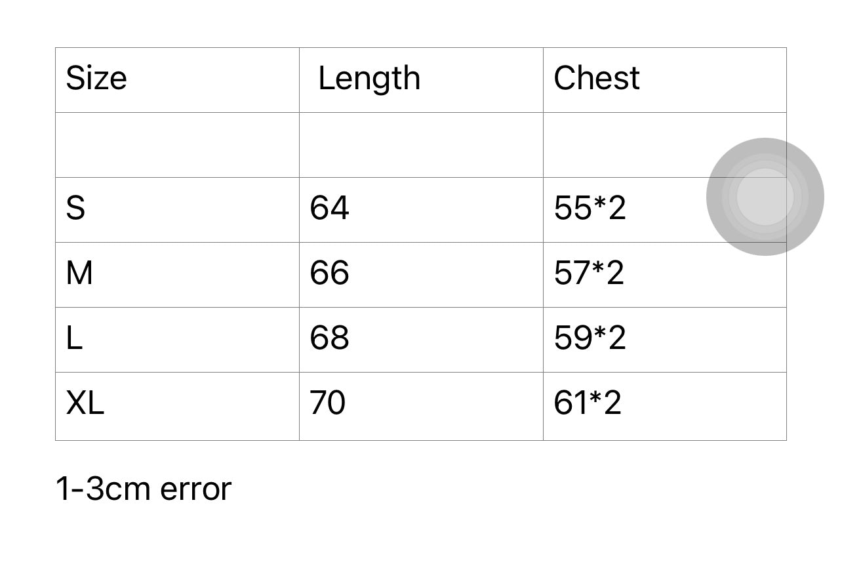Select the "S" size cell

click(x=76, y=209)
